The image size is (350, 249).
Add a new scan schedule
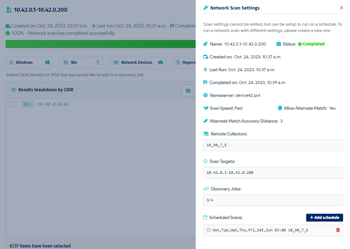[x=324, y=217]
